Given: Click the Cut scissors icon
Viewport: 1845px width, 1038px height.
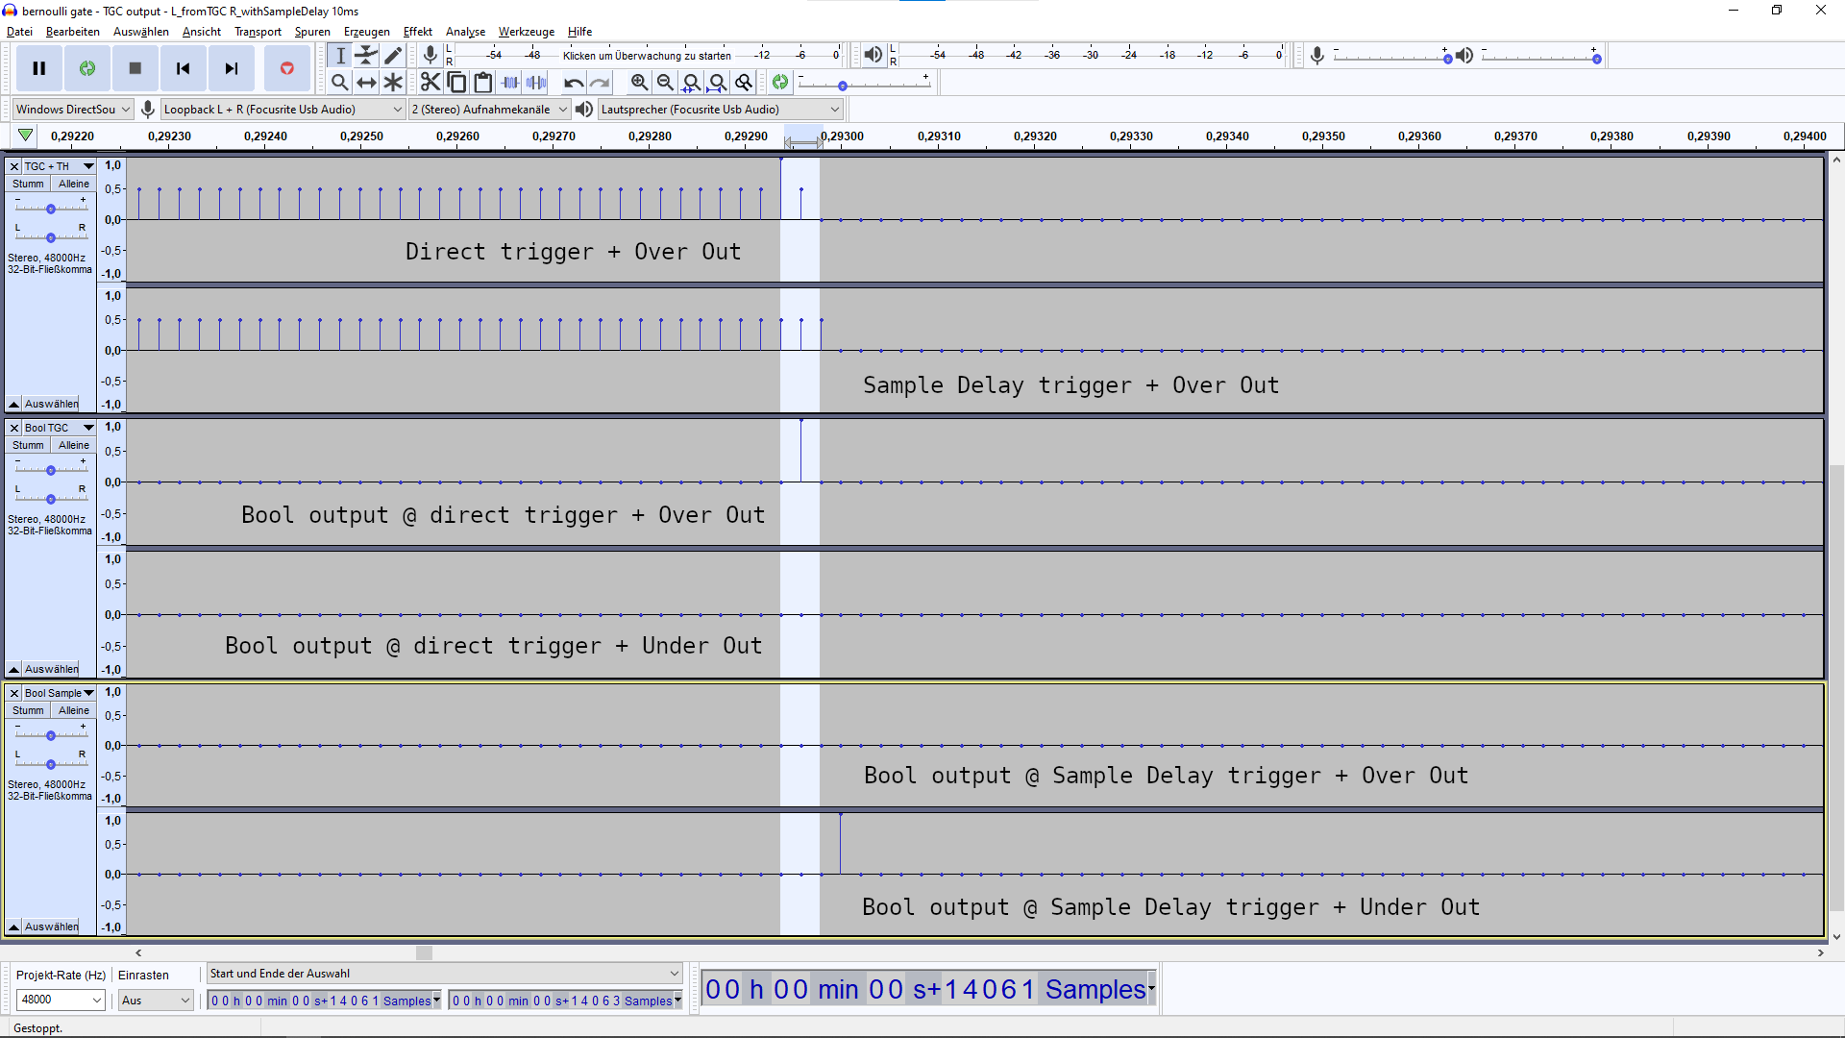Looking at the screenshot, I should pyautogui.click(x=430, y=83).
